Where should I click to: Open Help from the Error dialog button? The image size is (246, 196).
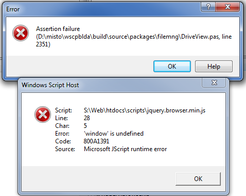point(214,67)
